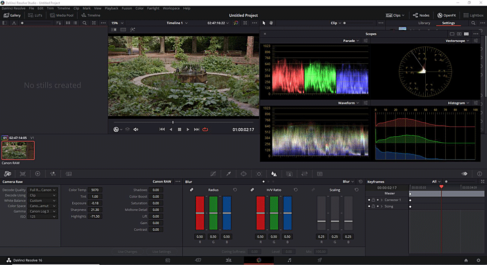Click the gallery search magnifier icon
487x265 pixels.
click(x=84, y=23)
